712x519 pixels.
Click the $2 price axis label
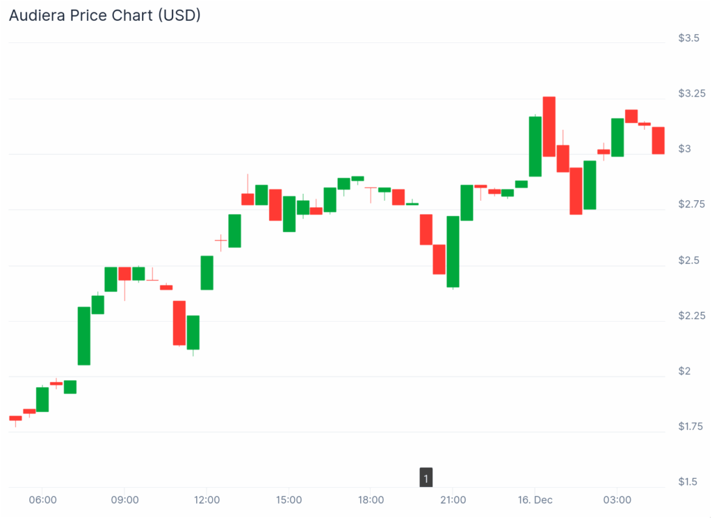[x=685, y=370]
